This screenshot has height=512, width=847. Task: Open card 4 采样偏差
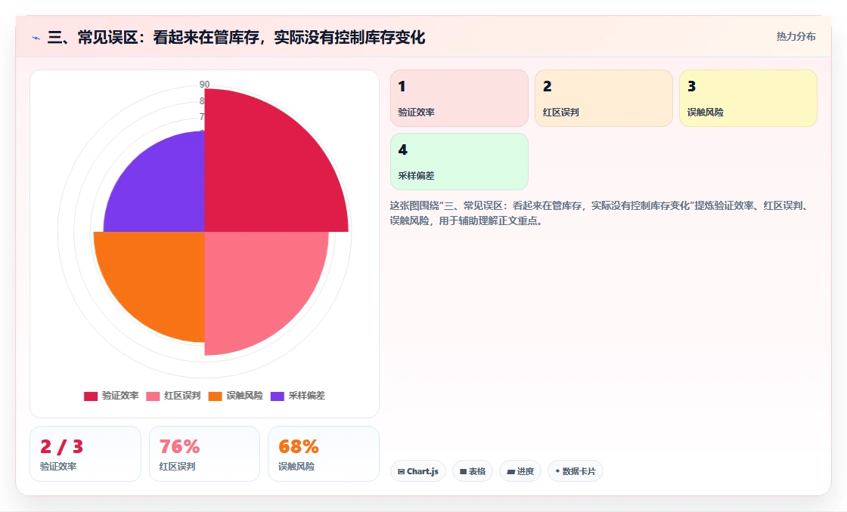pos(459,162)
